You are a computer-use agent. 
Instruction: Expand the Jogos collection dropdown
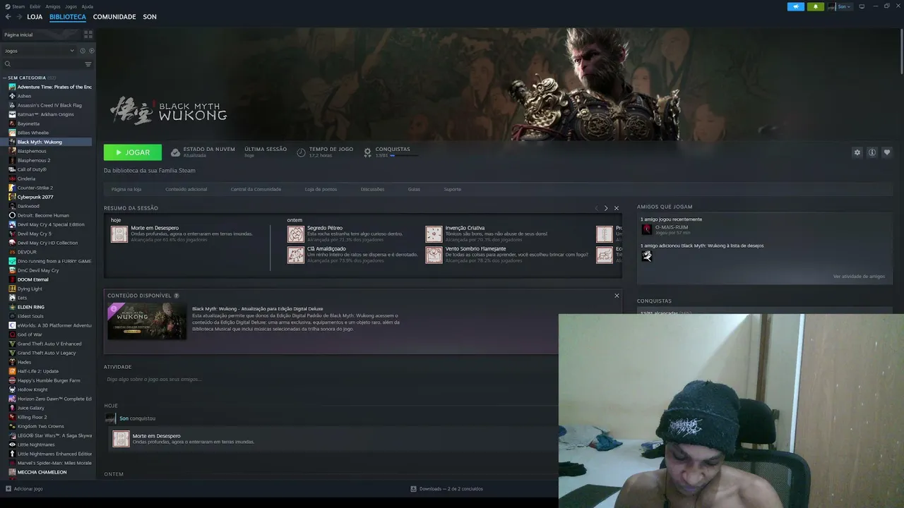coord(39,51)
